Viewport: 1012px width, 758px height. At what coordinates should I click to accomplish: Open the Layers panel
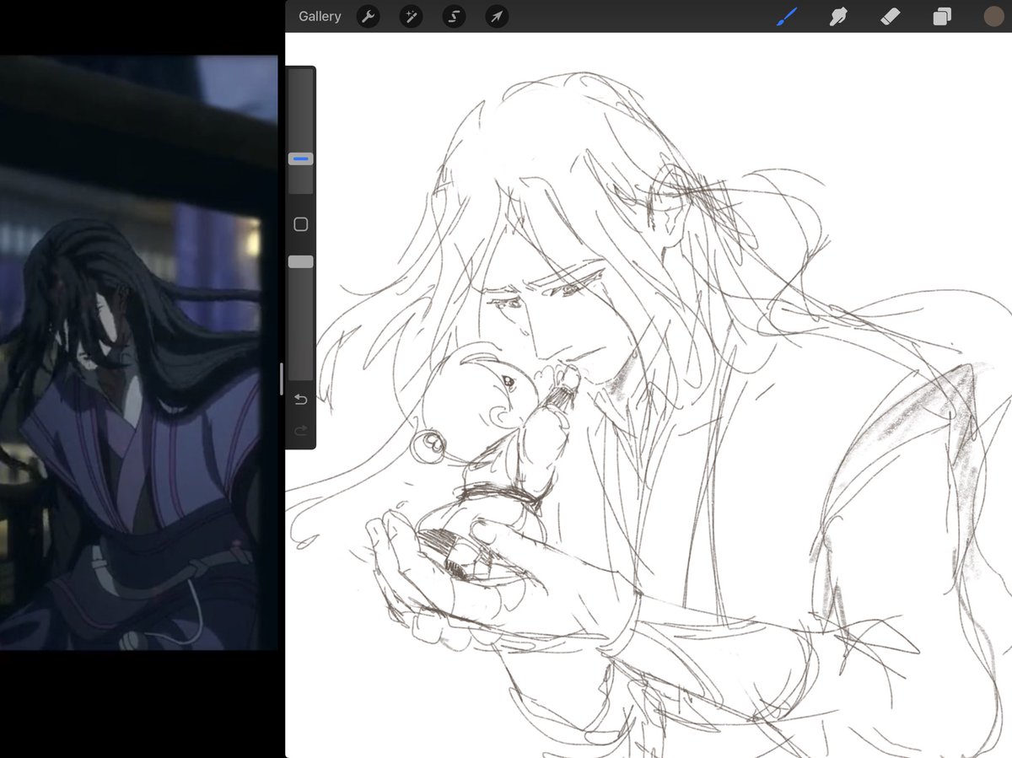[x=942, y=16]
